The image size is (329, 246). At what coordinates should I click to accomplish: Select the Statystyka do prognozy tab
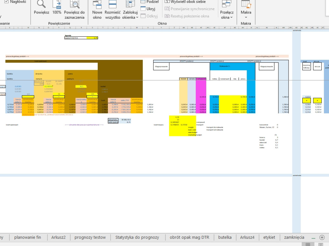[x=137, y=237]
